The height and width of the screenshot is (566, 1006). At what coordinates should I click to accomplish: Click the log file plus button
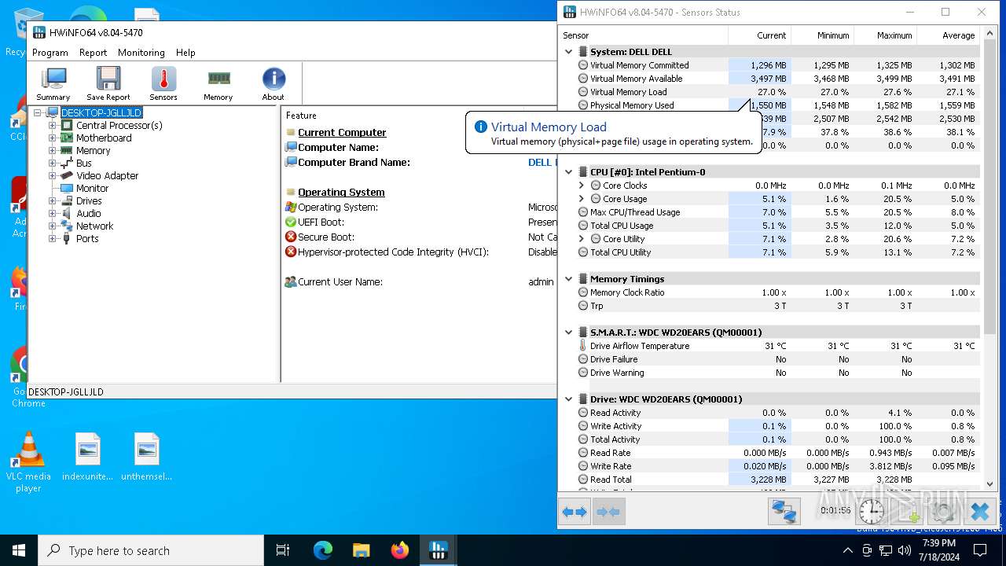(909, 512)
